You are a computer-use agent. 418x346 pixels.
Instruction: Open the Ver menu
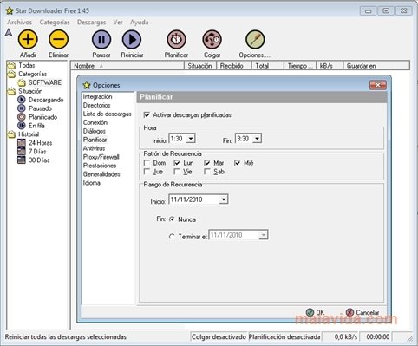(118, 23)
